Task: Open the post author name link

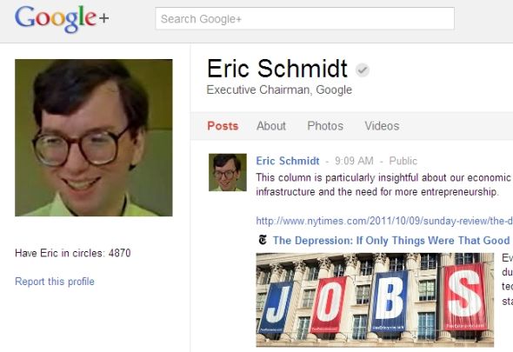Action: pos(288,161)
